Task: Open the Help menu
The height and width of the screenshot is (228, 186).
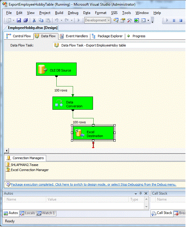Action: (157, 13)
